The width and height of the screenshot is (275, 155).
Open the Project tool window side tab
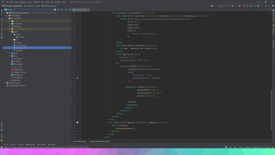(x=1, y=12)
